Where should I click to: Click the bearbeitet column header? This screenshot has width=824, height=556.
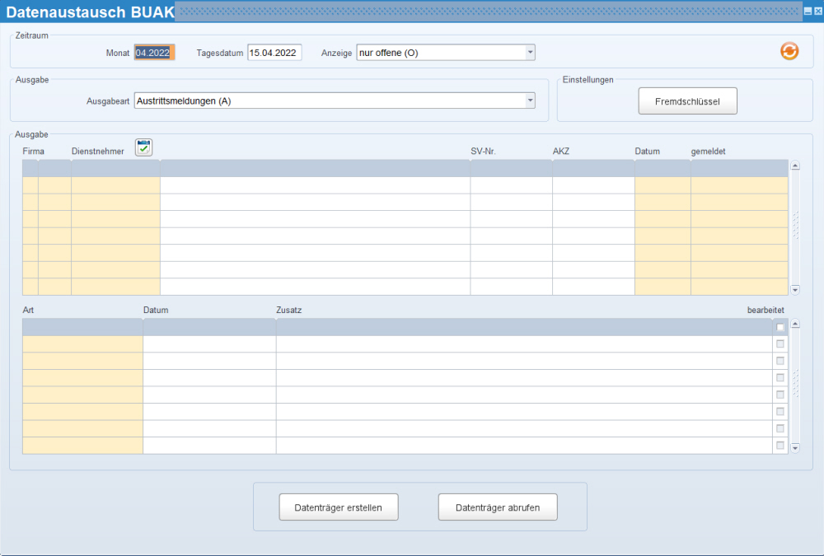[765, 310]
